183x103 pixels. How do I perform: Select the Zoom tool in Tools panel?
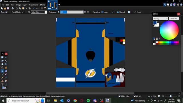(x=6, y=64)
